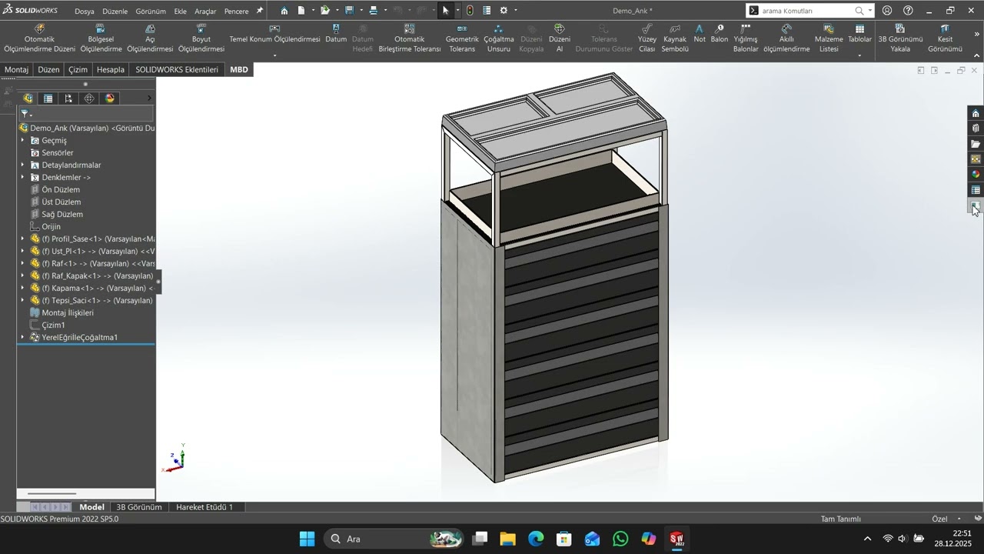Select the Balon tool

[720, 34]
